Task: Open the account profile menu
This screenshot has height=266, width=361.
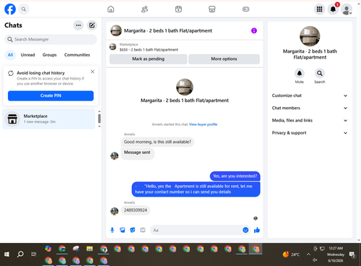Action: point(347,9)
